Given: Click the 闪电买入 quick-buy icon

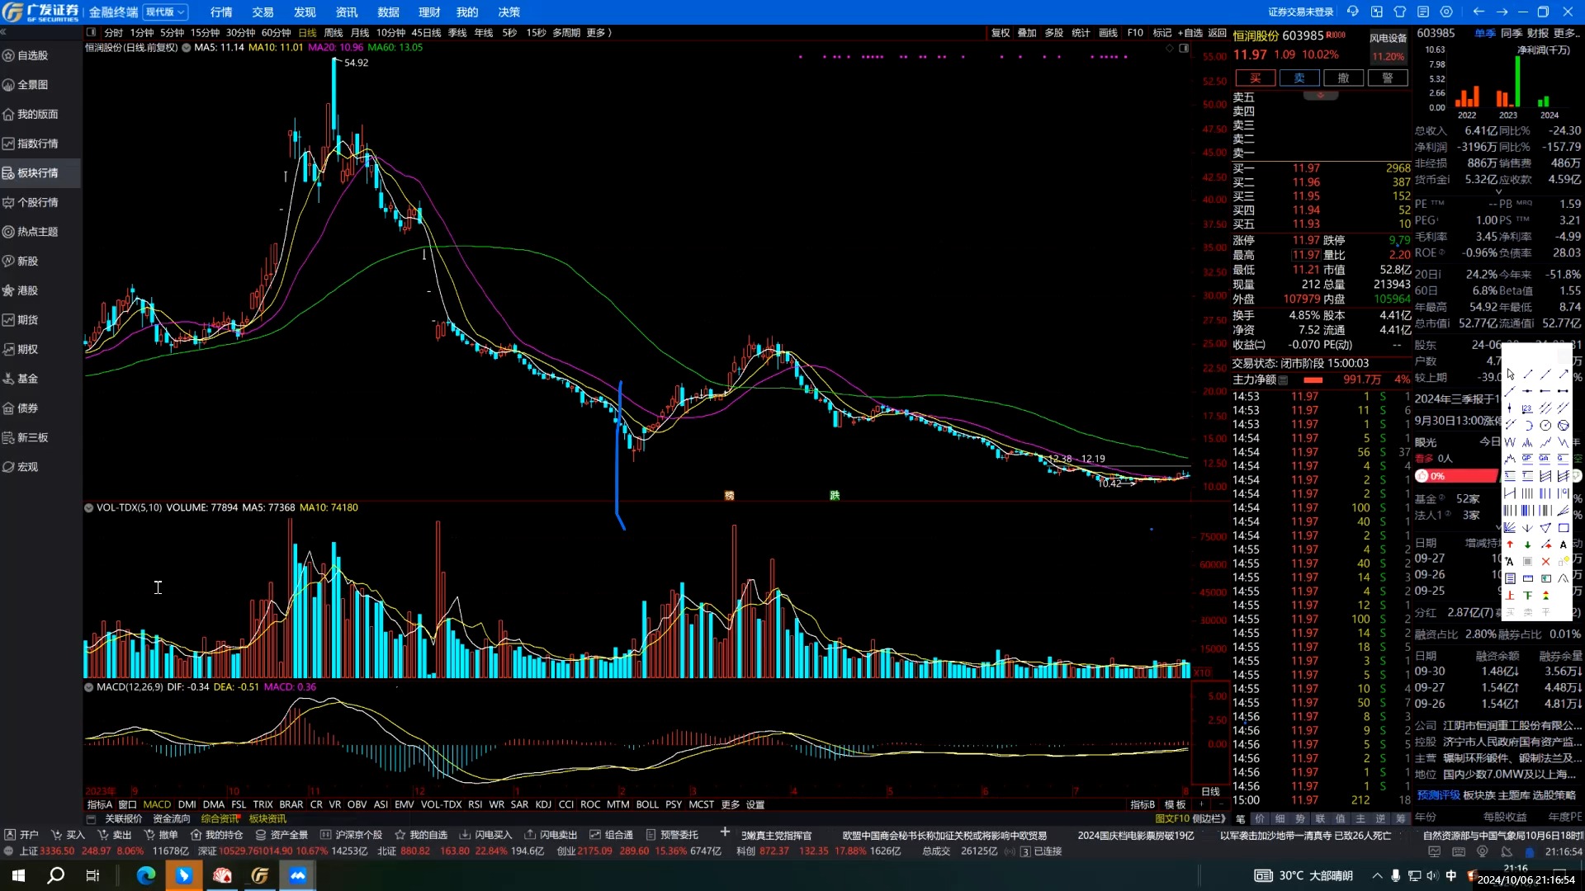Looking at the screenshot, I should tap(465, 835).
